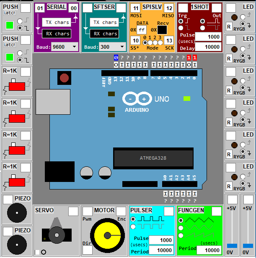
Task: Click SFTSER RX chars box
Action: tap(104, 34)
